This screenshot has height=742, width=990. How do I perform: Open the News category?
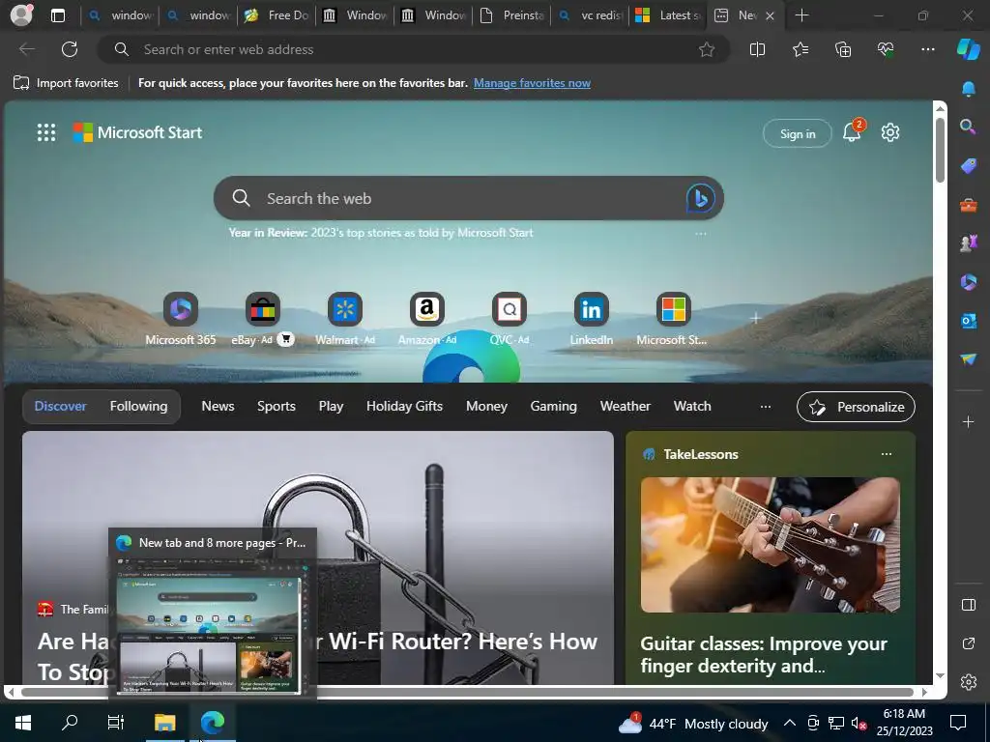point(218,407)
